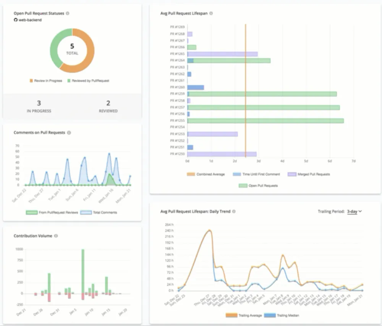
Task: Click info icon beside Avg Pull Request Lifespan
Action: 211,13
